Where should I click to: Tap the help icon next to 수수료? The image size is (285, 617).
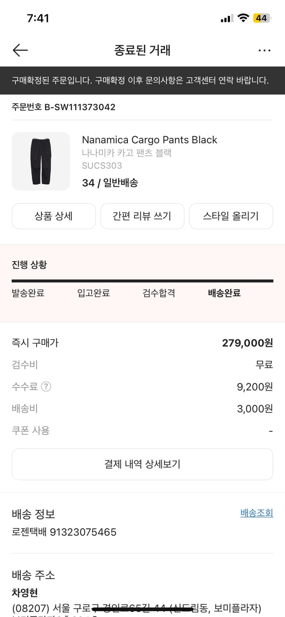pyautogui.click(x=45, y=387)
